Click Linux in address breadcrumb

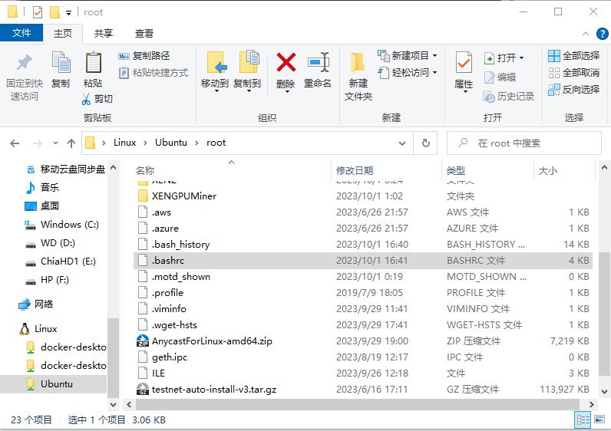pos(124,143)
